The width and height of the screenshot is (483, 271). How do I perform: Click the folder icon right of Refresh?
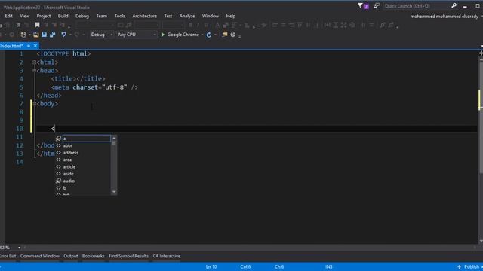[x=225, y=35]
